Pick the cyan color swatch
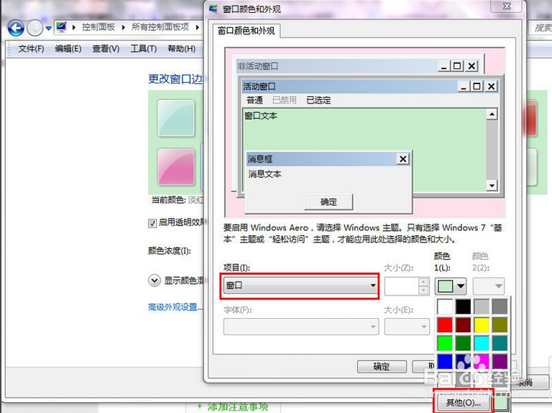Viewport: 552px width, 413px height. pos(482,343)
